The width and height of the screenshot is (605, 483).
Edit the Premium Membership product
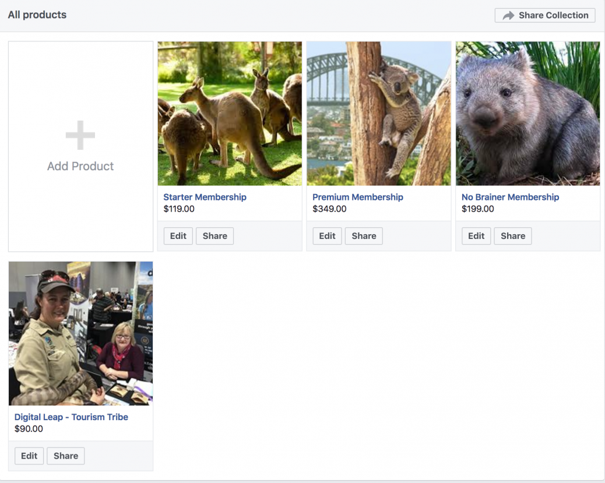coord(327,236)
